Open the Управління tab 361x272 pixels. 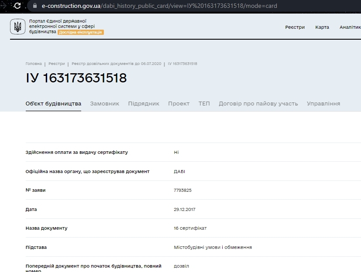tap(323, 104)
